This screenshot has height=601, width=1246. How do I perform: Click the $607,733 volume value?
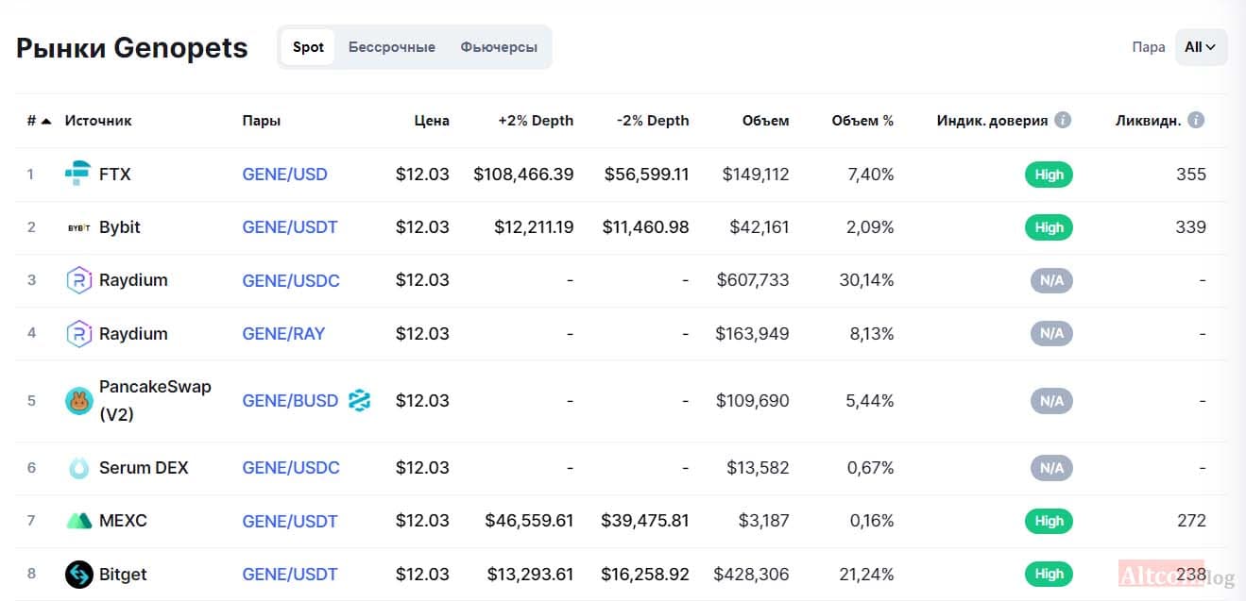point(753,280)
